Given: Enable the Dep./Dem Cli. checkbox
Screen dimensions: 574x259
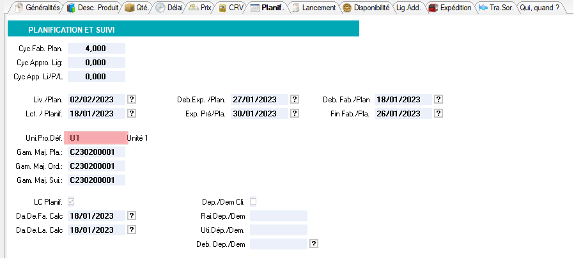Looking at the screenshot, I should pos(253,201).
